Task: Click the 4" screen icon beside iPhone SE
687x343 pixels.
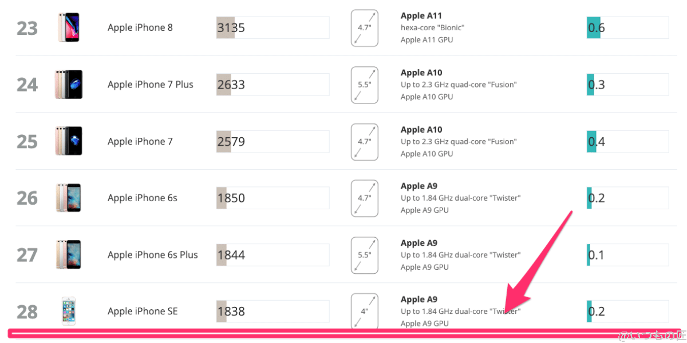Action: click(365, 311)
